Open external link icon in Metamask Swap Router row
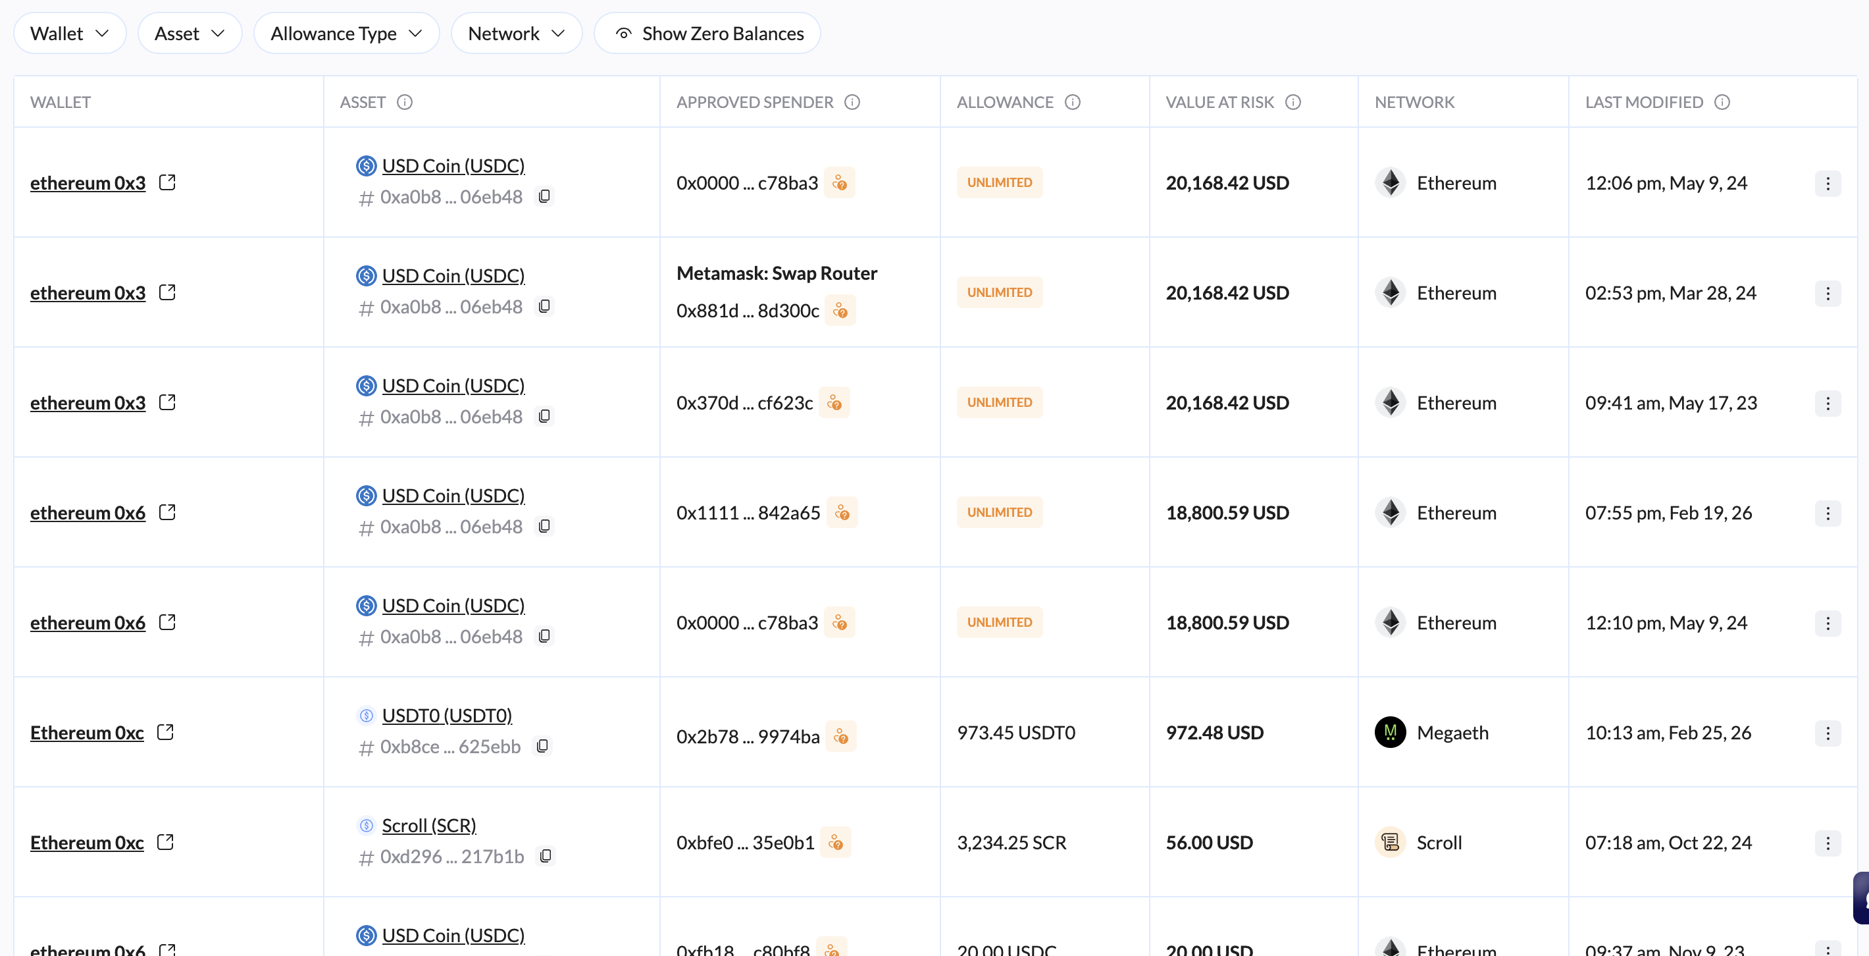This screenshot has width=1869, height=956. pyautogui.click(x=168, y=292)
